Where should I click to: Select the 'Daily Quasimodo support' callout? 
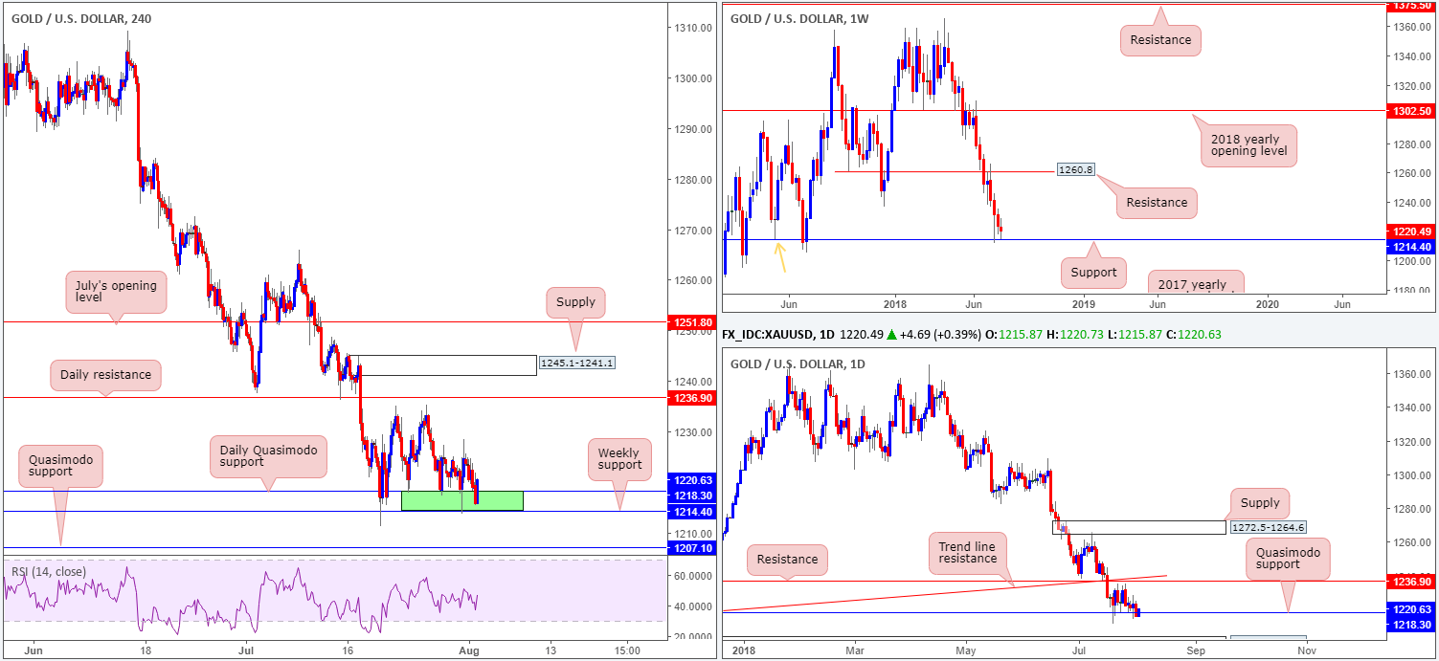(x=268, y=456)
